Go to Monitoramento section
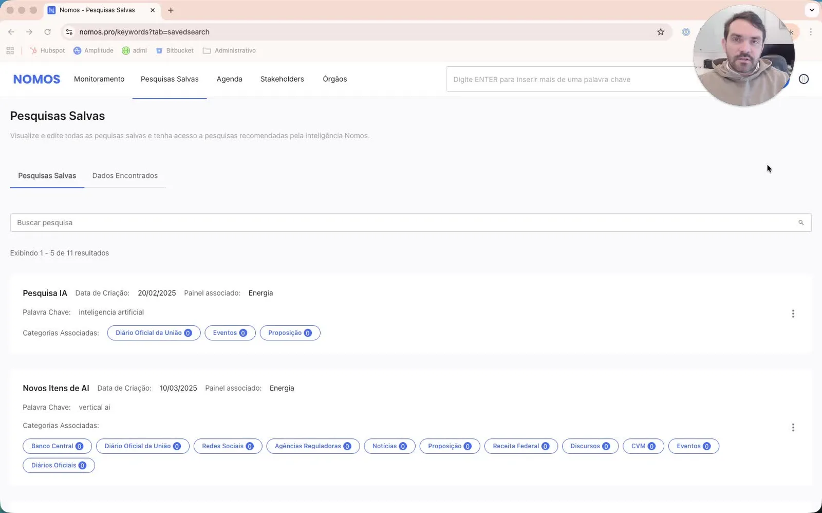The width and height of the screenshot is (822, 513). (99, 79)
